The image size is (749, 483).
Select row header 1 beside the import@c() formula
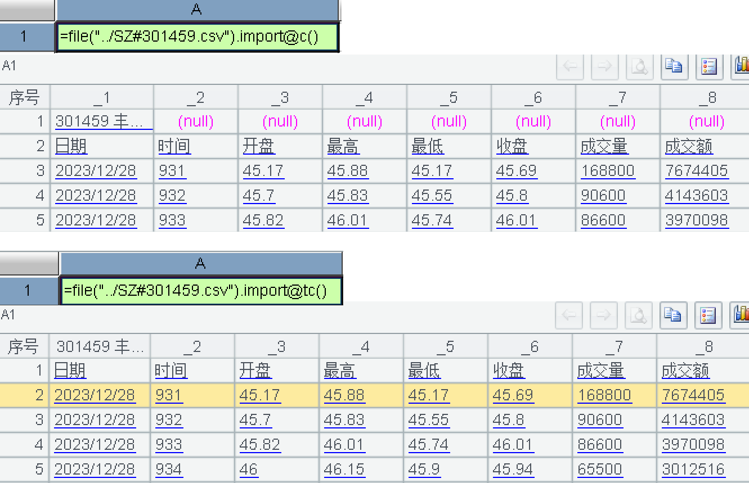point(28,37)
